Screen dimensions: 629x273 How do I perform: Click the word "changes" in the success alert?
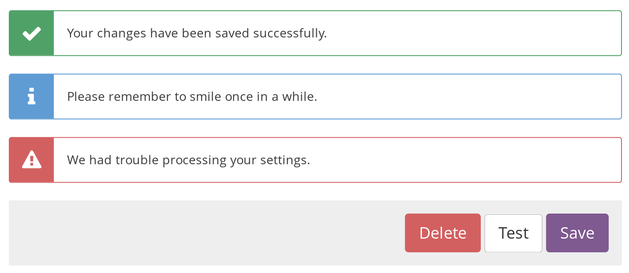[121, 33]
